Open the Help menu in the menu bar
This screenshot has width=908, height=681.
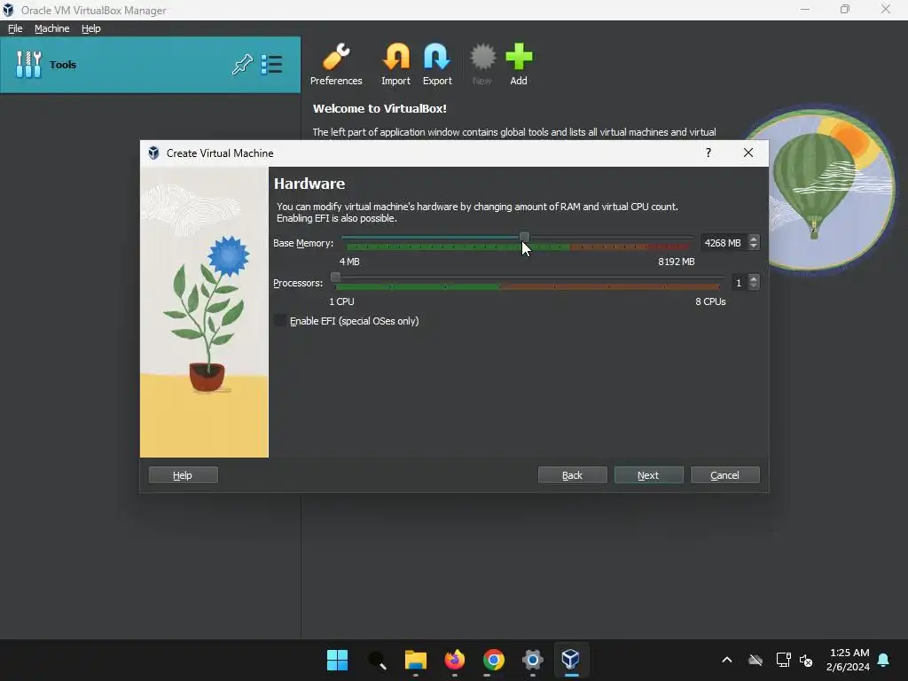pyautogui.click(x=91, y=28)
